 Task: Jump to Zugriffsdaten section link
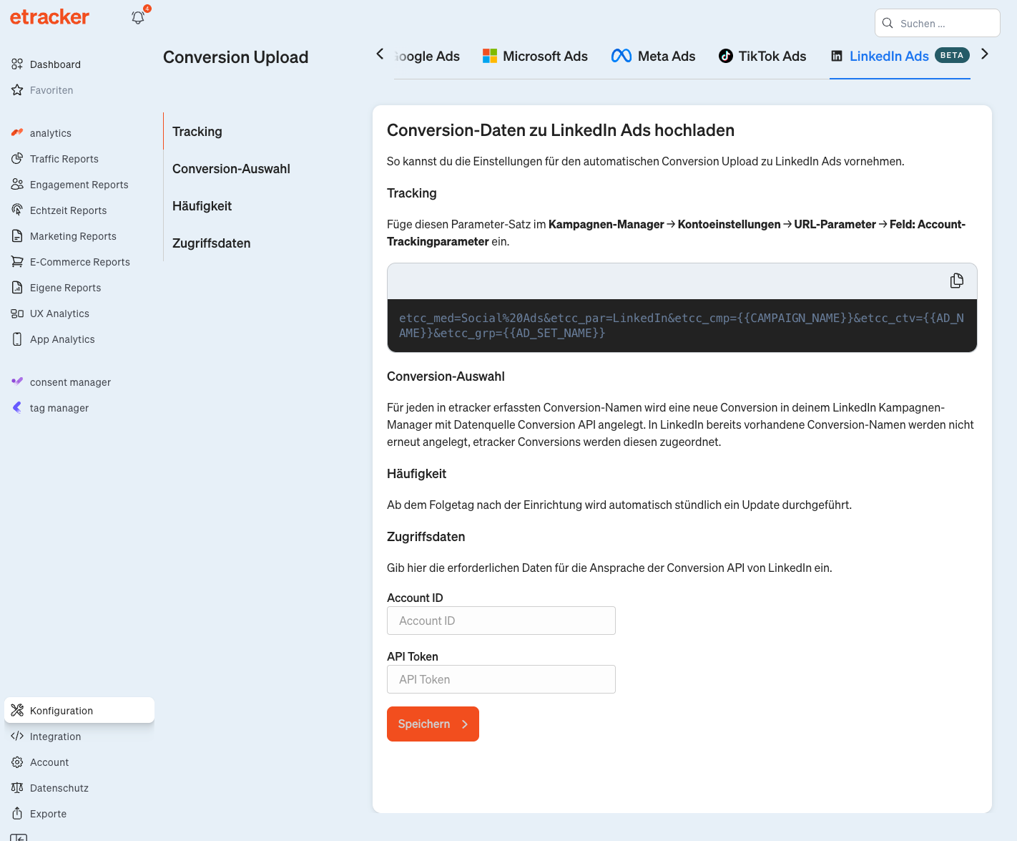tap(212, 243)
